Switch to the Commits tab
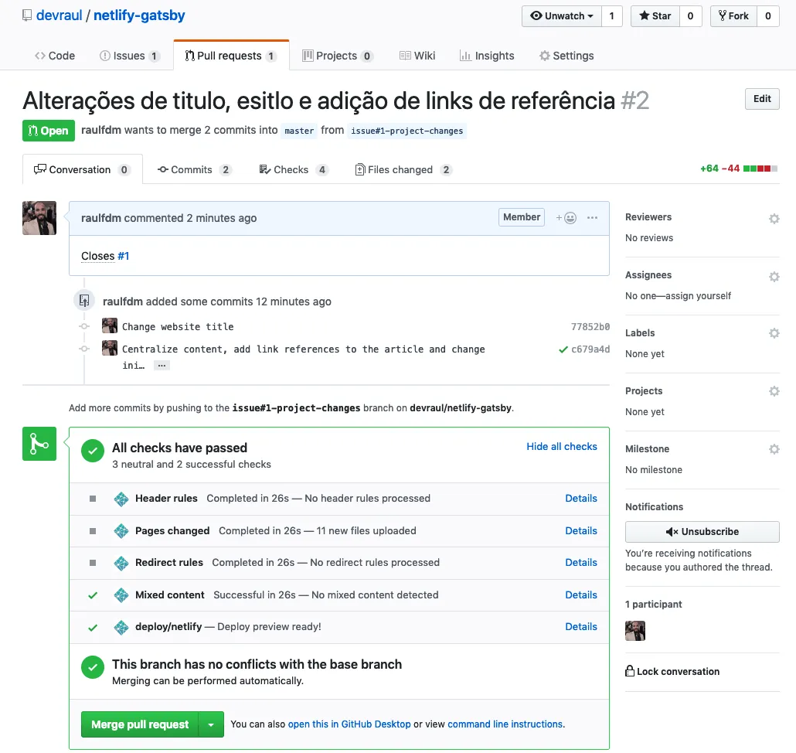Image resolution: width=796 pixels, height=753 pixels. 195,169
